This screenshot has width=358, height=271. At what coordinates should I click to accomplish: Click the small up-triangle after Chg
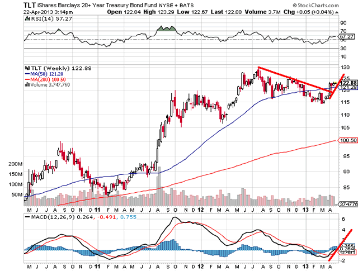click(x=337, y=12)
